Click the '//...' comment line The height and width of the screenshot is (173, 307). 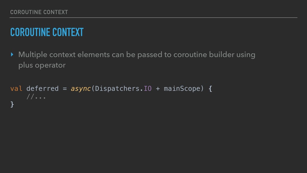[36, 96]
